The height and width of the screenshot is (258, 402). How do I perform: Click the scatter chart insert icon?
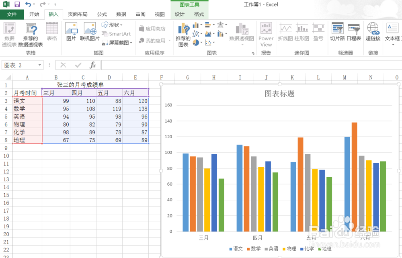point(208,42)
